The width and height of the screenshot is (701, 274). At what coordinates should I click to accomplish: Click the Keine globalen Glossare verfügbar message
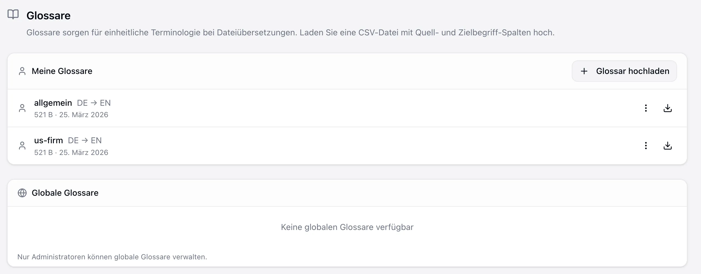tap(347, 227)
